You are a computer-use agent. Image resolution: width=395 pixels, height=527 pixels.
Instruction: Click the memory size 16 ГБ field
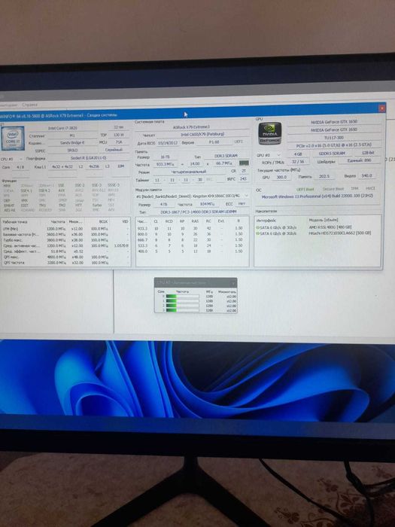(x=165, y=157)
